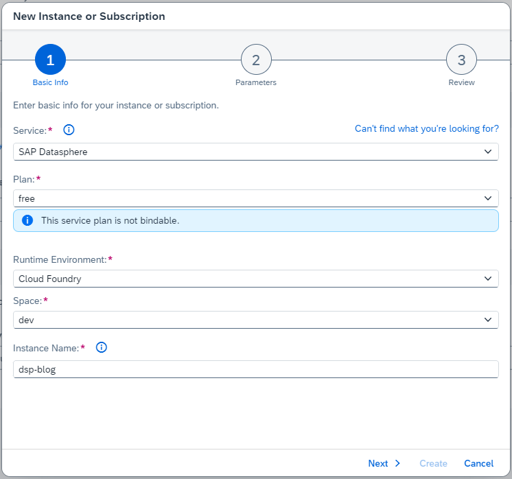Cancel the new instance dialog
Screen dimensions: 512x479
478,463
